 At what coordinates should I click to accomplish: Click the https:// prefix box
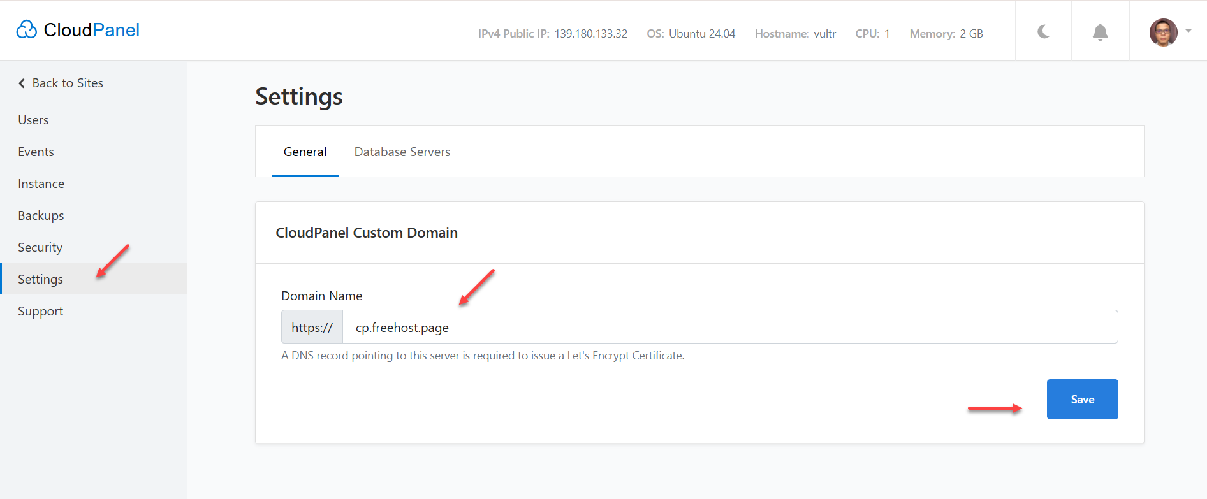coord(312,327)
